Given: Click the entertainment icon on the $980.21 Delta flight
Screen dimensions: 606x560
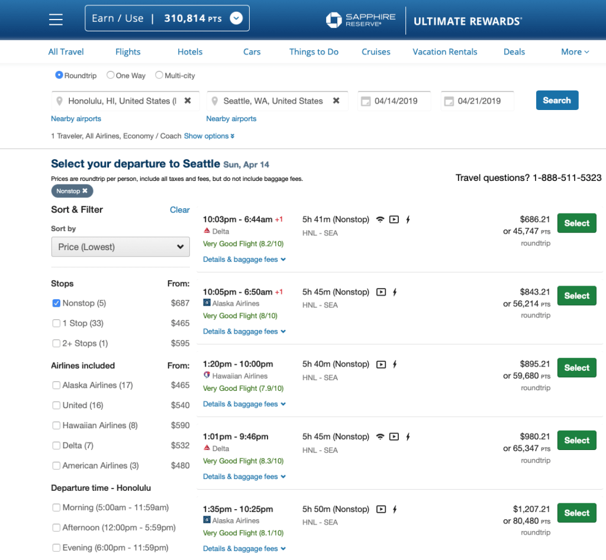Looking at the screenshot, I should (394, 436).
